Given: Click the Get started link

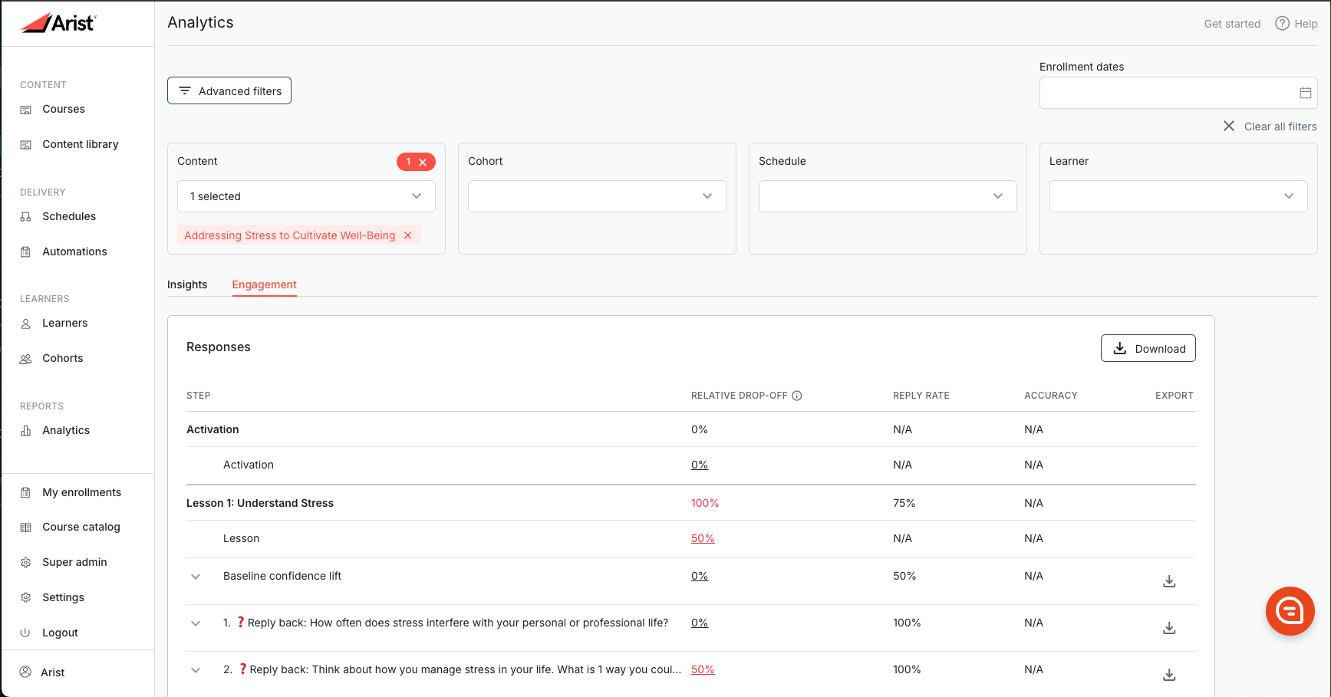Looking at the screenshot, I should pyautogui.click(x=1232, y=24).
